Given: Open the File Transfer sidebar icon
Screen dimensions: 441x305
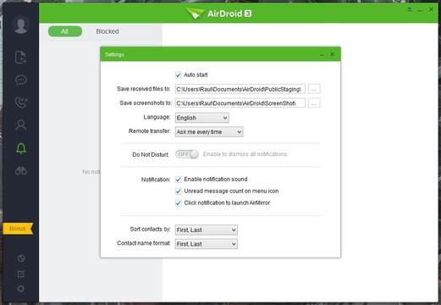Looking at the screenshot, I should coord(20,57).
